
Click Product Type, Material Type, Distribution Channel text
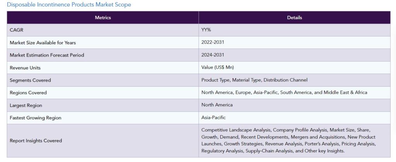[x=254, y=80]
